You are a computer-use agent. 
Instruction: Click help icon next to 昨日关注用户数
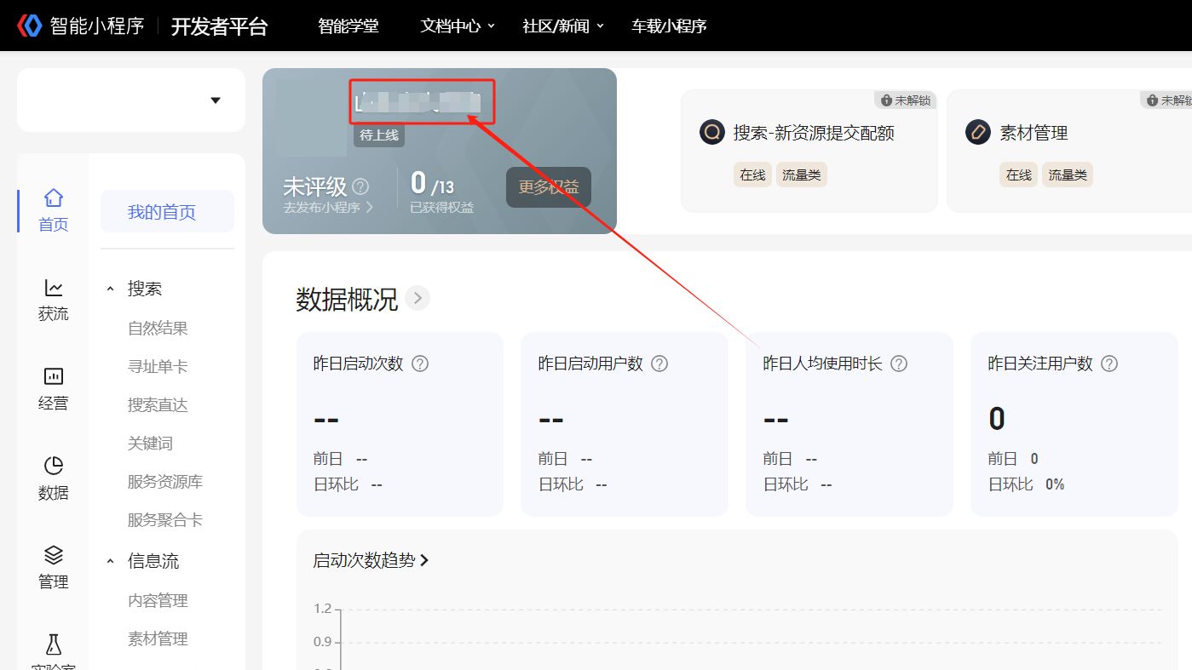(1109, 364)
